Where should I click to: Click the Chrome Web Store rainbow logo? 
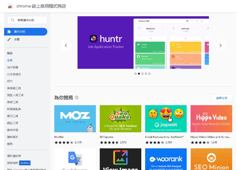coord(10,6)
